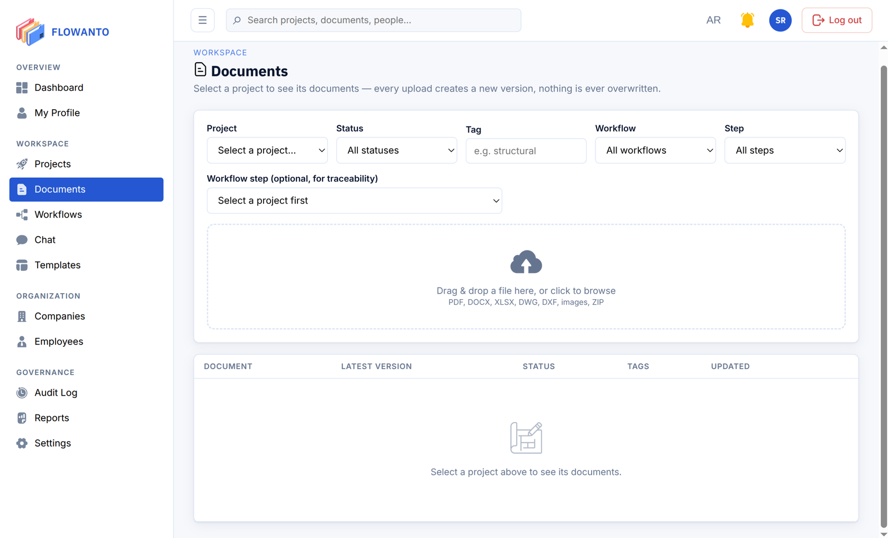This screenshot has width=888, height=538.
Task: Navigate to Workflows page
Action: pos(87,214)
